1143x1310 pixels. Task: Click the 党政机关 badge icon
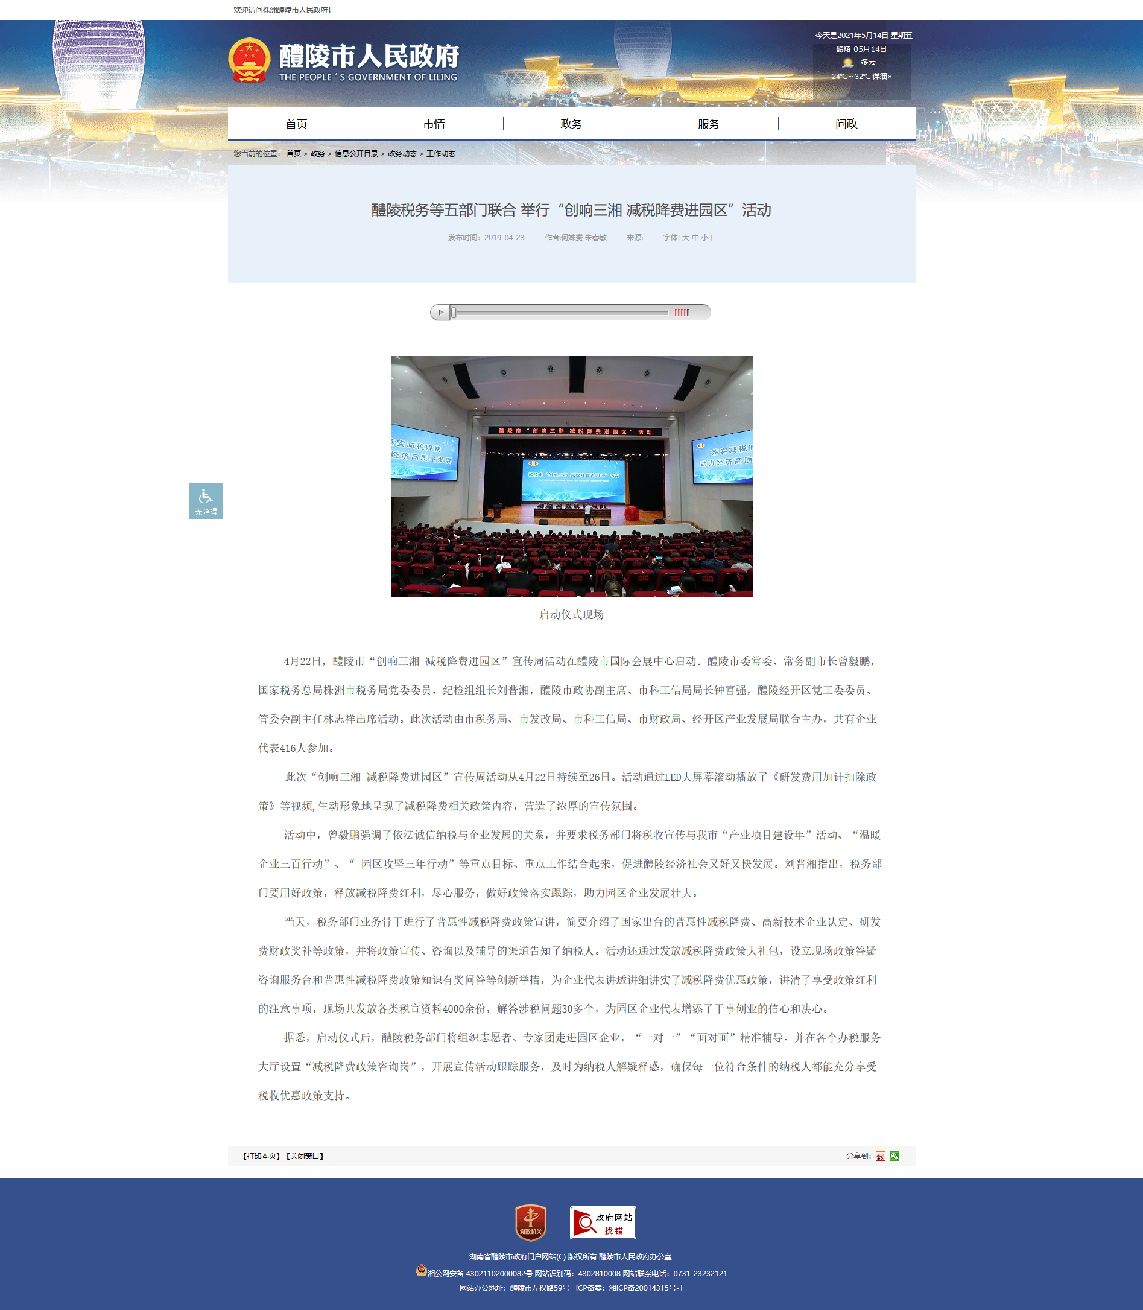point(531,1223)
